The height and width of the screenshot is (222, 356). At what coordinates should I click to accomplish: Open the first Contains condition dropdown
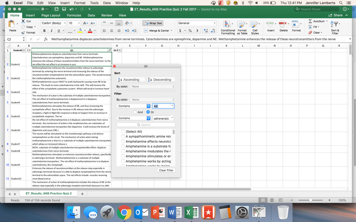(133, 106)
